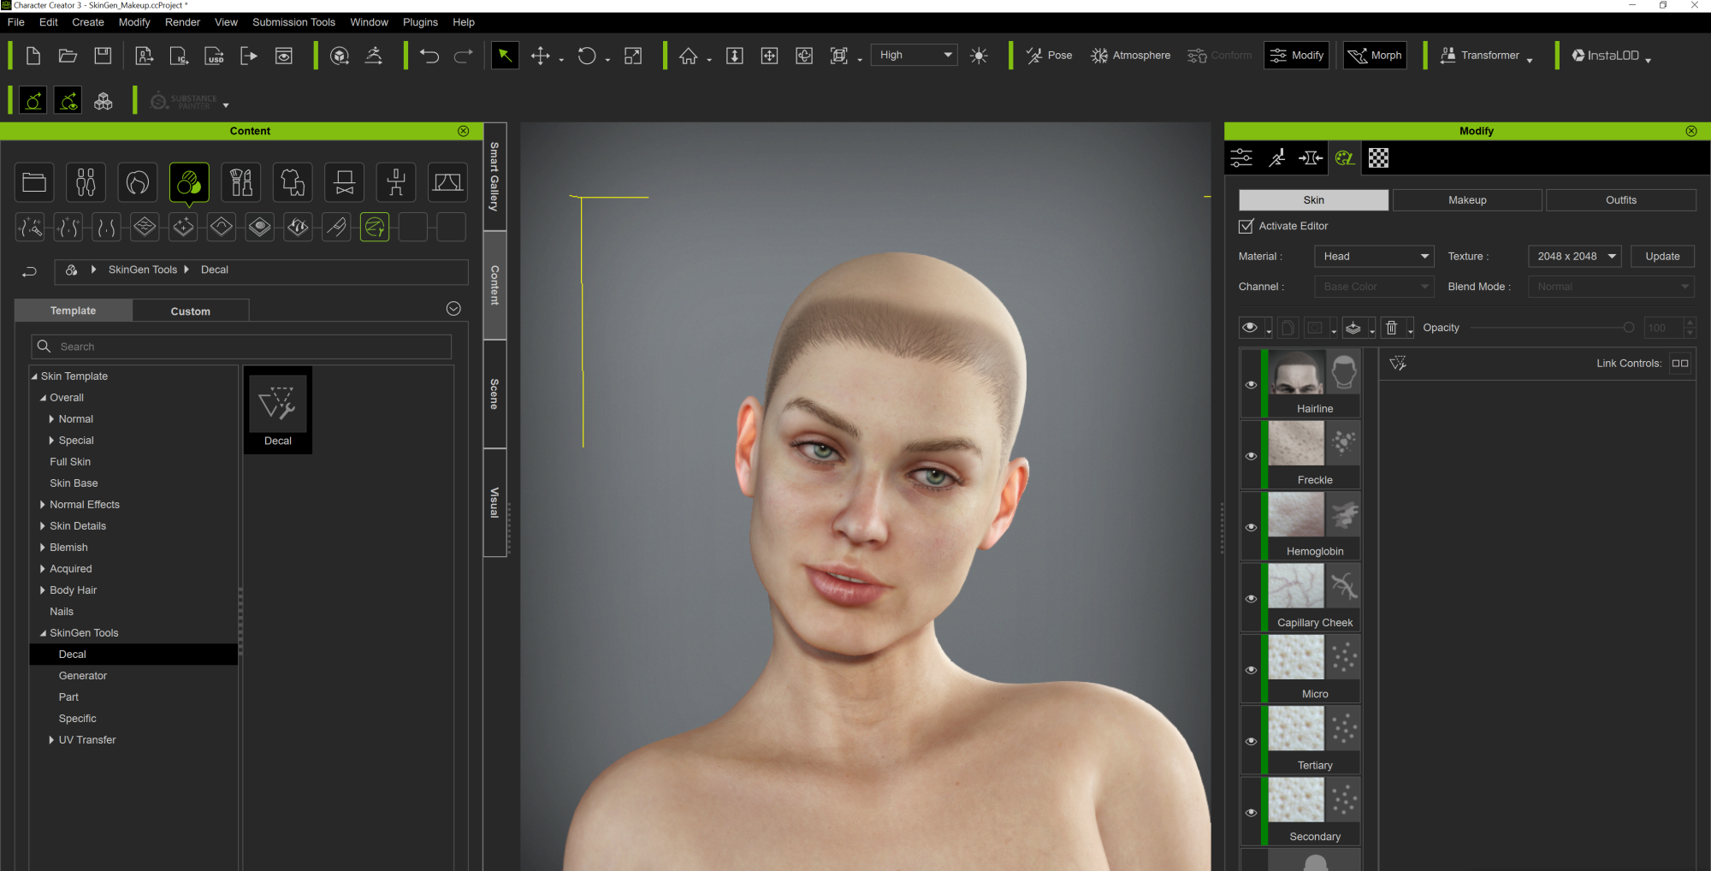Viewport: 1711px width, 871px height.
Task: Open the Submission Tools menu
Action: [293, 22]
